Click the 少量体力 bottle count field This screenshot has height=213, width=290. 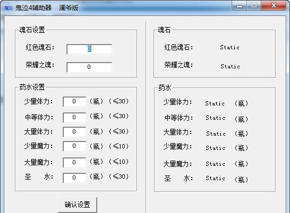click(x=74, y=102)
